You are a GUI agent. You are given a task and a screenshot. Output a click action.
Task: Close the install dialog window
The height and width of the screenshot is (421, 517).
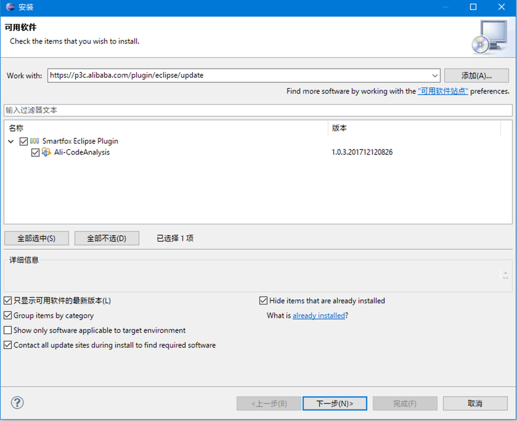(x=502, y=7)
